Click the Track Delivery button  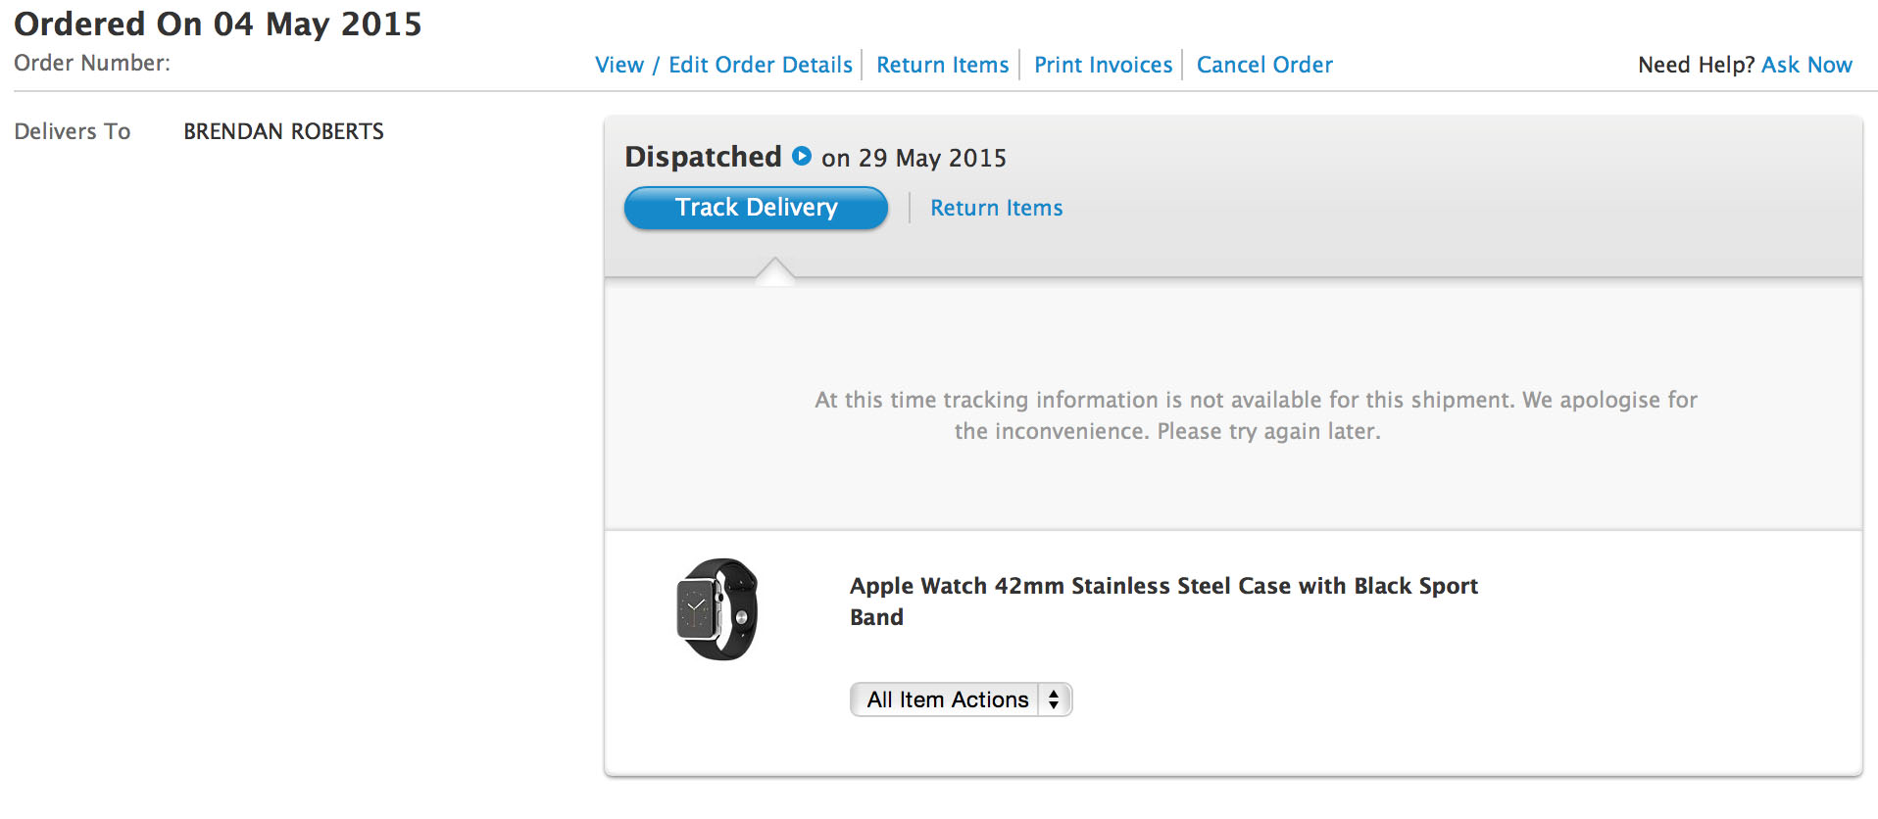coord(756,208)
